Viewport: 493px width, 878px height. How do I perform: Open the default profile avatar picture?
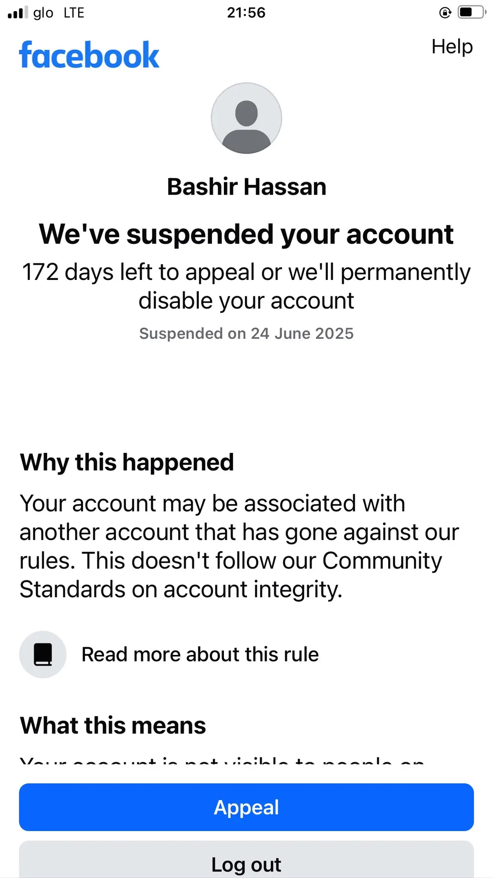click(x=246, y=118)
